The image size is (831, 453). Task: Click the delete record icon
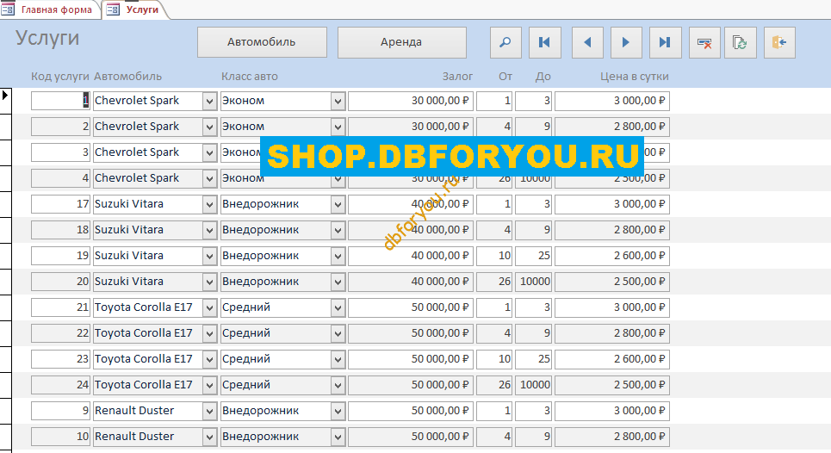point(704,42)
